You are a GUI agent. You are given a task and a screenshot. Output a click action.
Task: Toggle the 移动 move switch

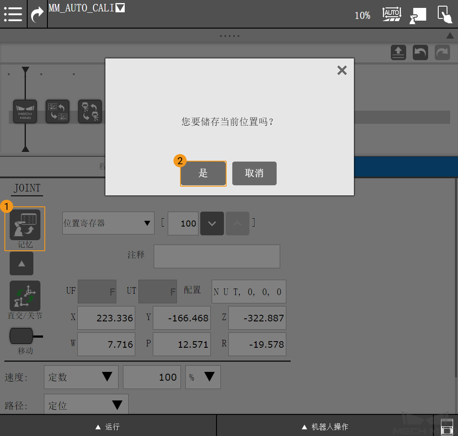(26, 336)
